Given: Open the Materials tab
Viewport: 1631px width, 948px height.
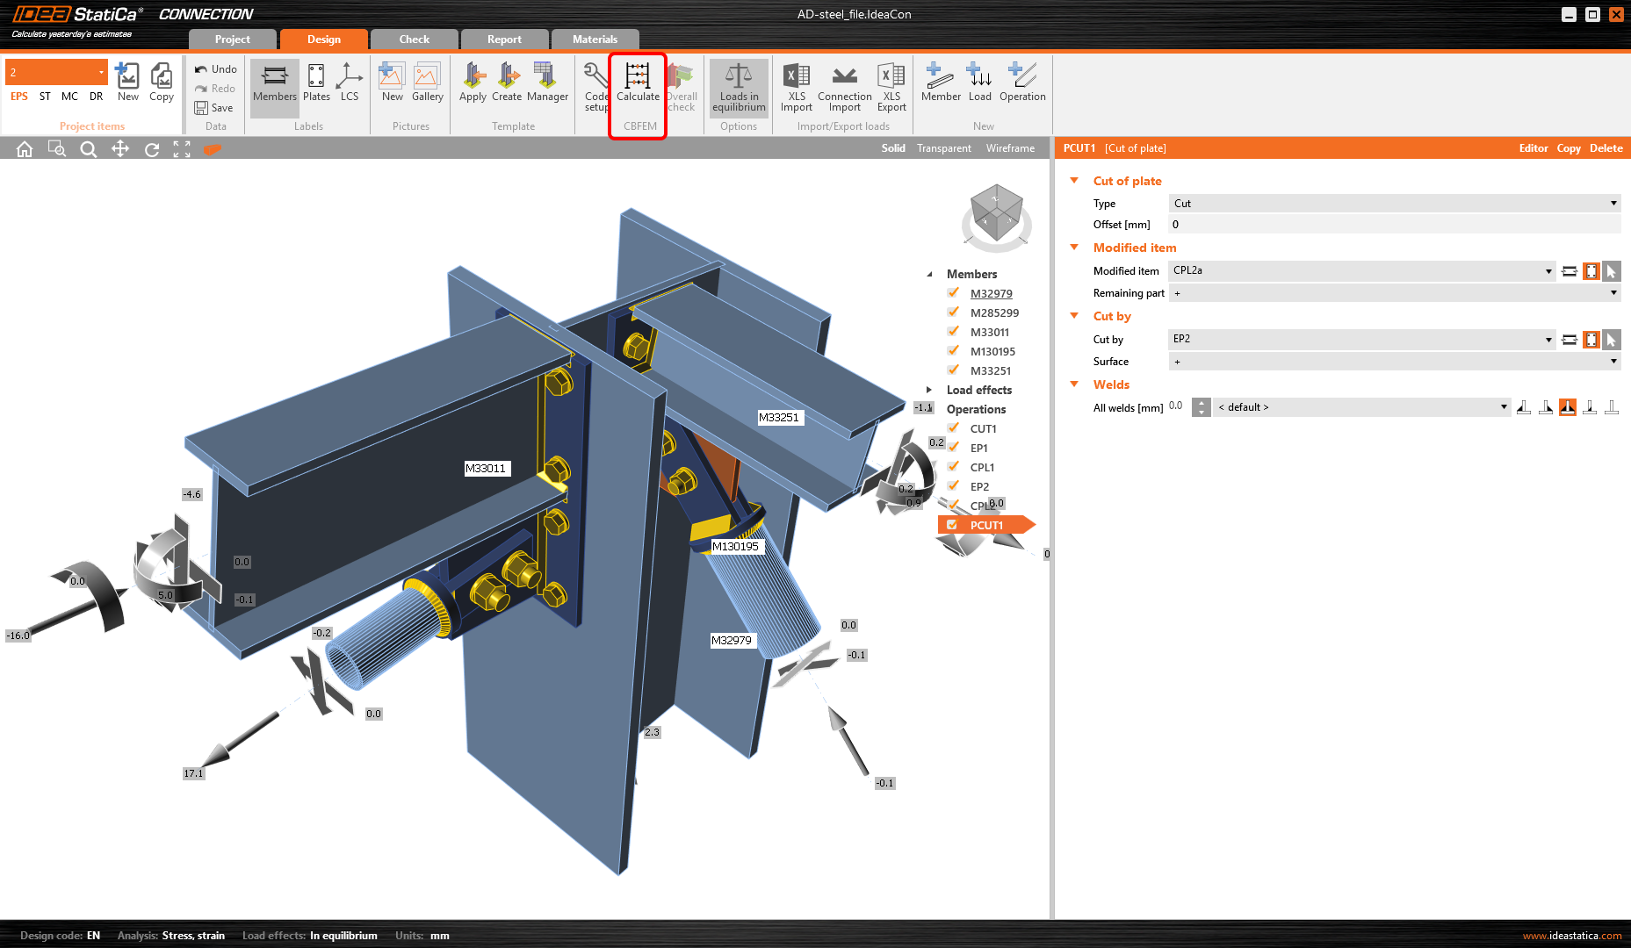Looking at the screenshot, I should (595, 39).
